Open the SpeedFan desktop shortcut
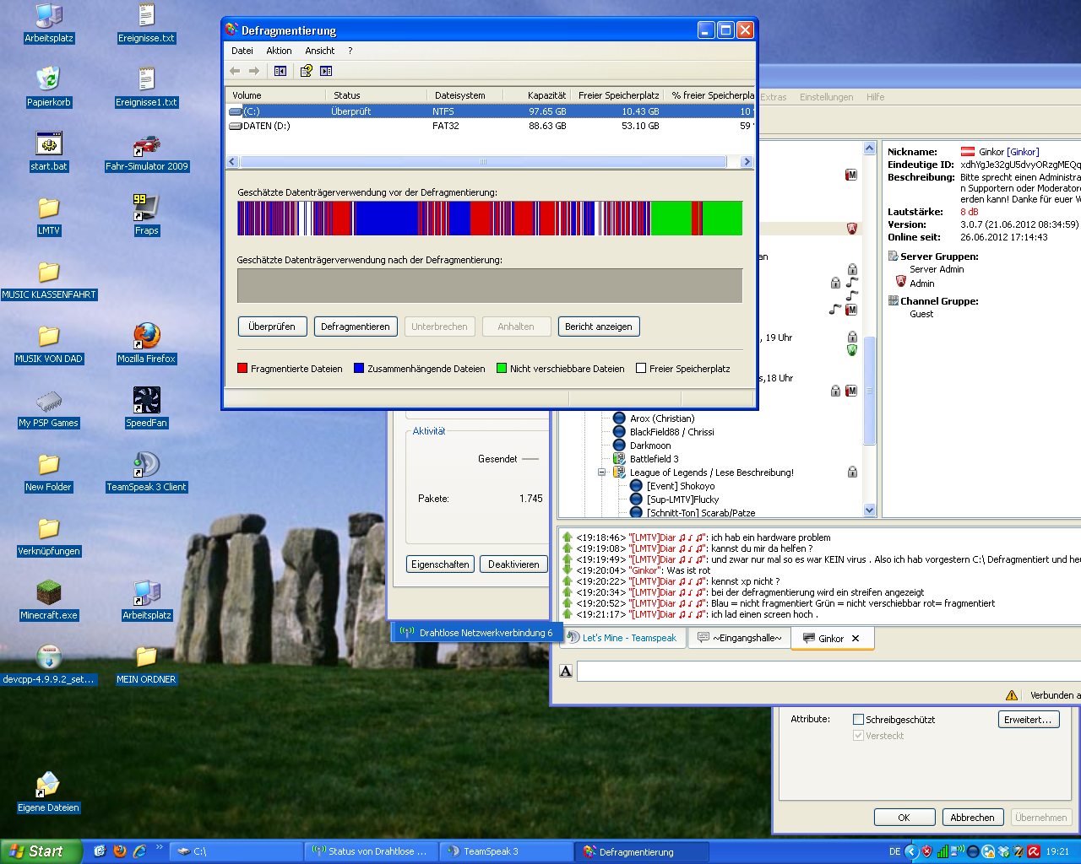The width and height of the screenshot is (1081, 864). click(x=146, y=401)
